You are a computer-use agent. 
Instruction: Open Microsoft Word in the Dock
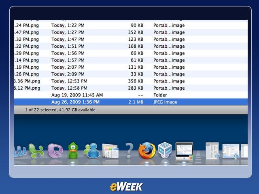20,151
